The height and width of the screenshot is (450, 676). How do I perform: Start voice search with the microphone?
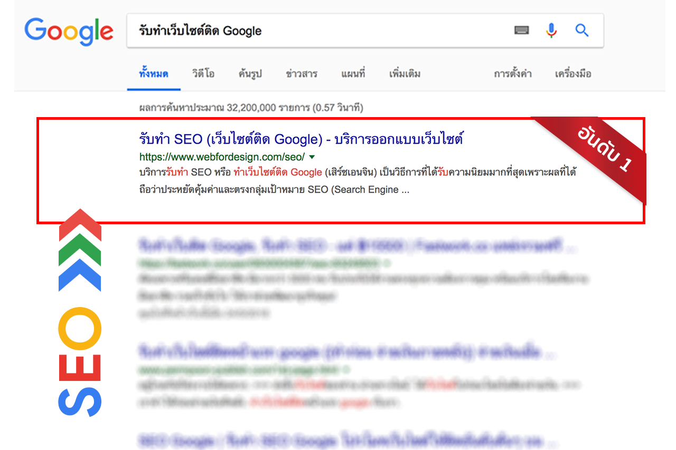coord(551,31)
